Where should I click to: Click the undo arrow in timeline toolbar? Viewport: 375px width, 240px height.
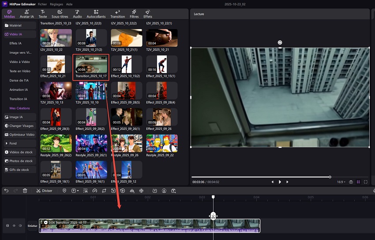(x=6, y=191)
